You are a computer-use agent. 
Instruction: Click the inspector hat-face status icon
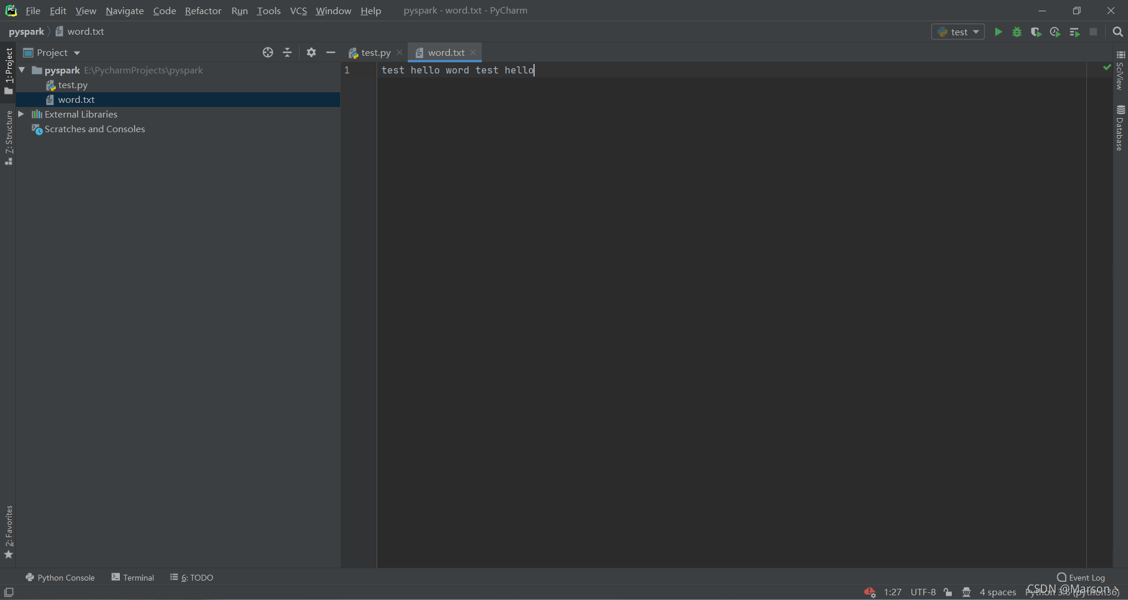pyautogui.click(x=966, y=592)
